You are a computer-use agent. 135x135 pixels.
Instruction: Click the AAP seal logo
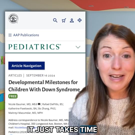pos(13,18)
